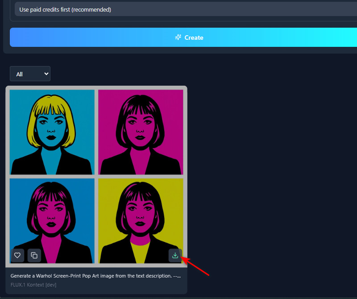Open the All filter dropdown

click(x=30, y=74)
